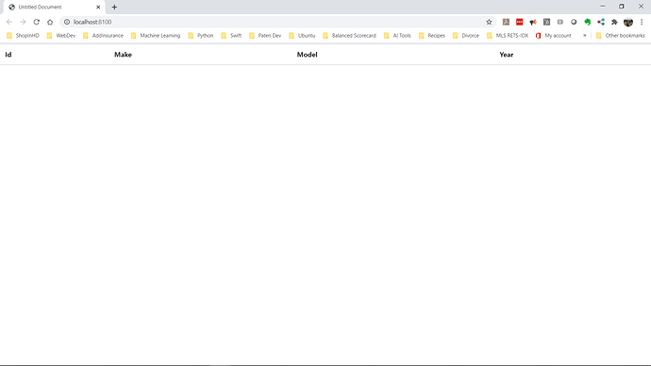Viewport: 651px width, 366px height.
Task: Open the Balanced Scorecard bookmark folder
Action: pos(350,36)
